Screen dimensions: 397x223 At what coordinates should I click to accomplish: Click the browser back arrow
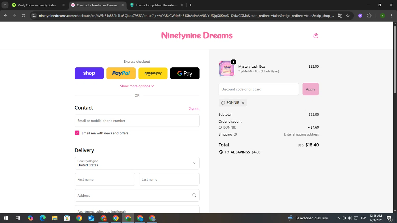click(5, 16)
